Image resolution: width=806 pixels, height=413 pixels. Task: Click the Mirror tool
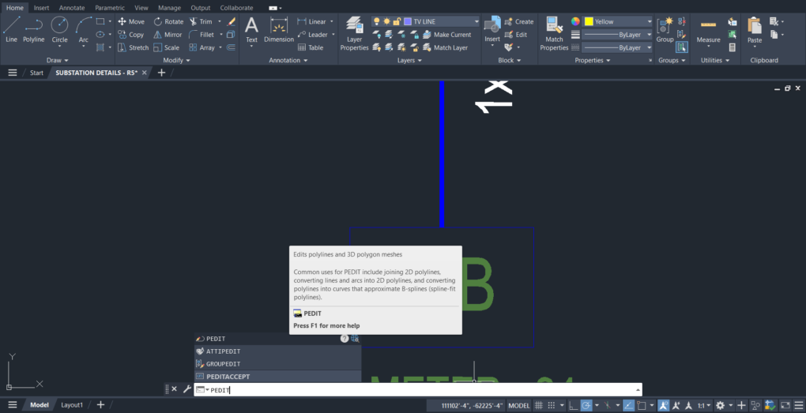(168, 35)
